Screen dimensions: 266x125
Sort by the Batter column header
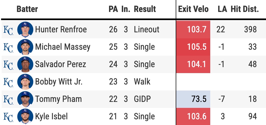tap(27, 9)
